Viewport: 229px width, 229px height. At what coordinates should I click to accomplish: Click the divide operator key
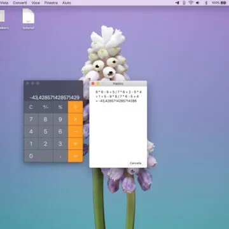(75, 107)
